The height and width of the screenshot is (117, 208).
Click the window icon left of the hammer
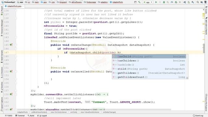tap(135, 2)
